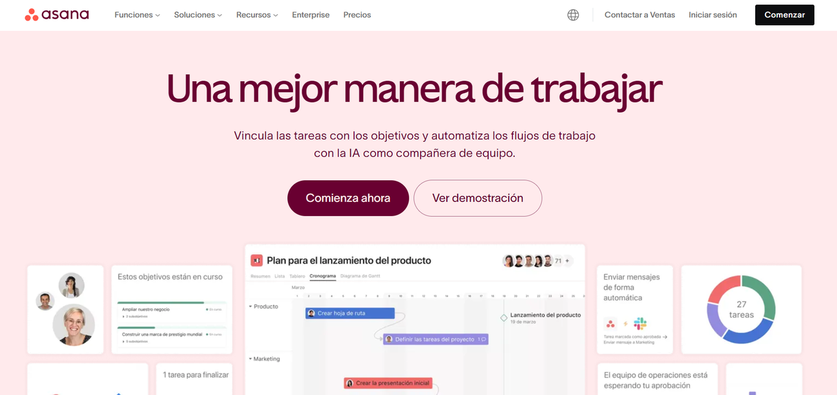
Task: Open the language selector globe icon
Action: [573, 14]
